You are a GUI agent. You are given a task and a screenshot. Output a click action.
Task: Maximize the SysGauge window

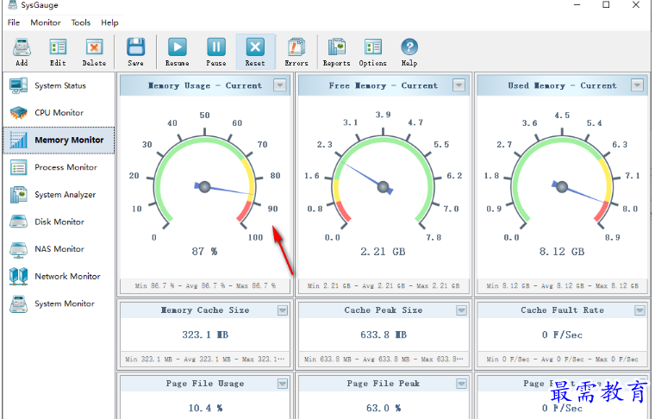606,4
